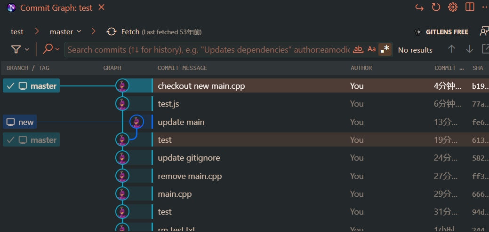Viewport: 489px width, 232px height.
Task: Click the curved arrow icon in the title bar
Action: pos(419,7)
